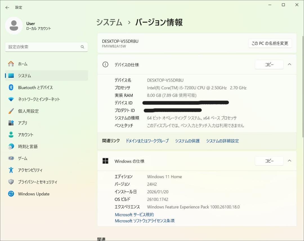Viewport: 304px width, 241px height.
Task: Select the 個人用設定 brush icon
Action: point(11,111)
